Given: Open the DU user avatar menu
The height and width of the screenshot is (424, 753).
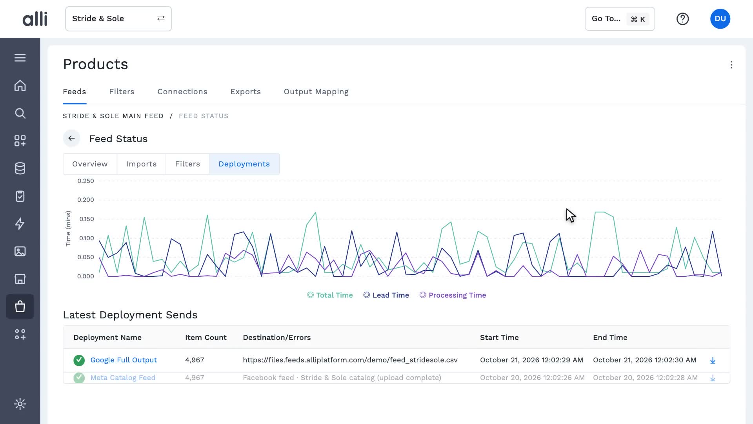Looking at the screenshot, I should click(720, 19).
